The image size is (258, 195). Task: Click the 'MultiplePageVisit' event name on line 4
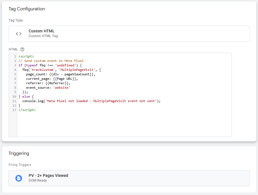click(x=77, y=70)
